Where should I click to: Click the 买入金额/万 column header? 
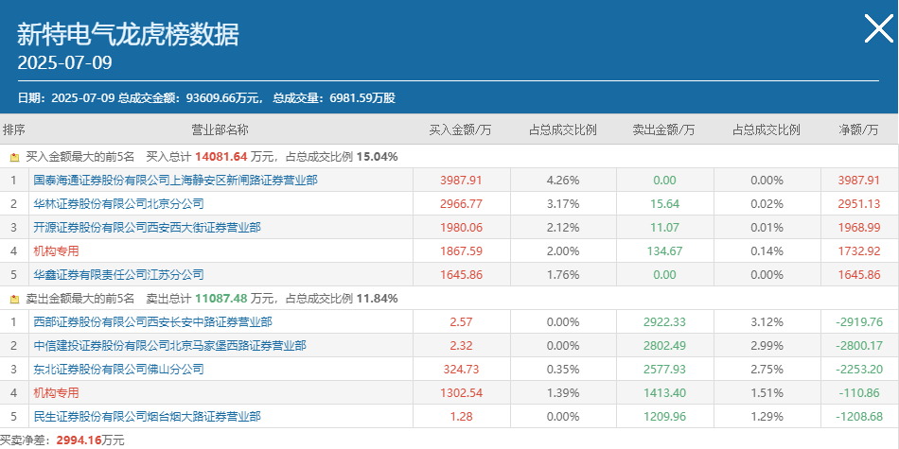click(461, 130)
